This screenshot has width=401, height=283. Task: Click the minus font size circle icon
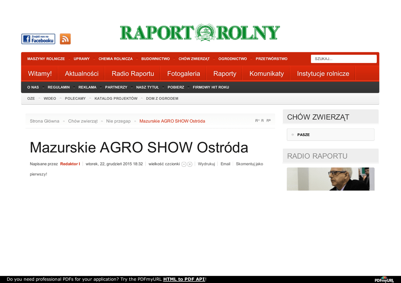coord(184,164)
